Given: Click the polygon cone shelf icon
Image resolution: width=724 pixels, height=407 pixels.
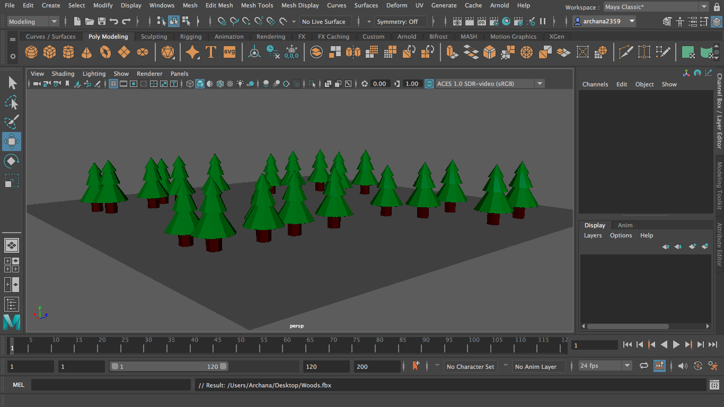Looking at the screenshot, I should click(x=87, y=52).
